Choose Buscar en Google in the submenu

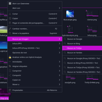point(82,39)
